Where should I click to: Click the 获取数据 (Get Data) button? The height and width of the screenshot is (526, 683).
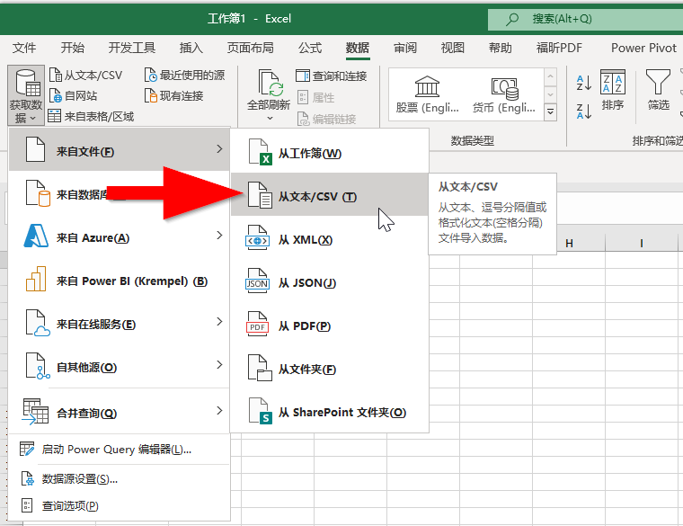26,95
